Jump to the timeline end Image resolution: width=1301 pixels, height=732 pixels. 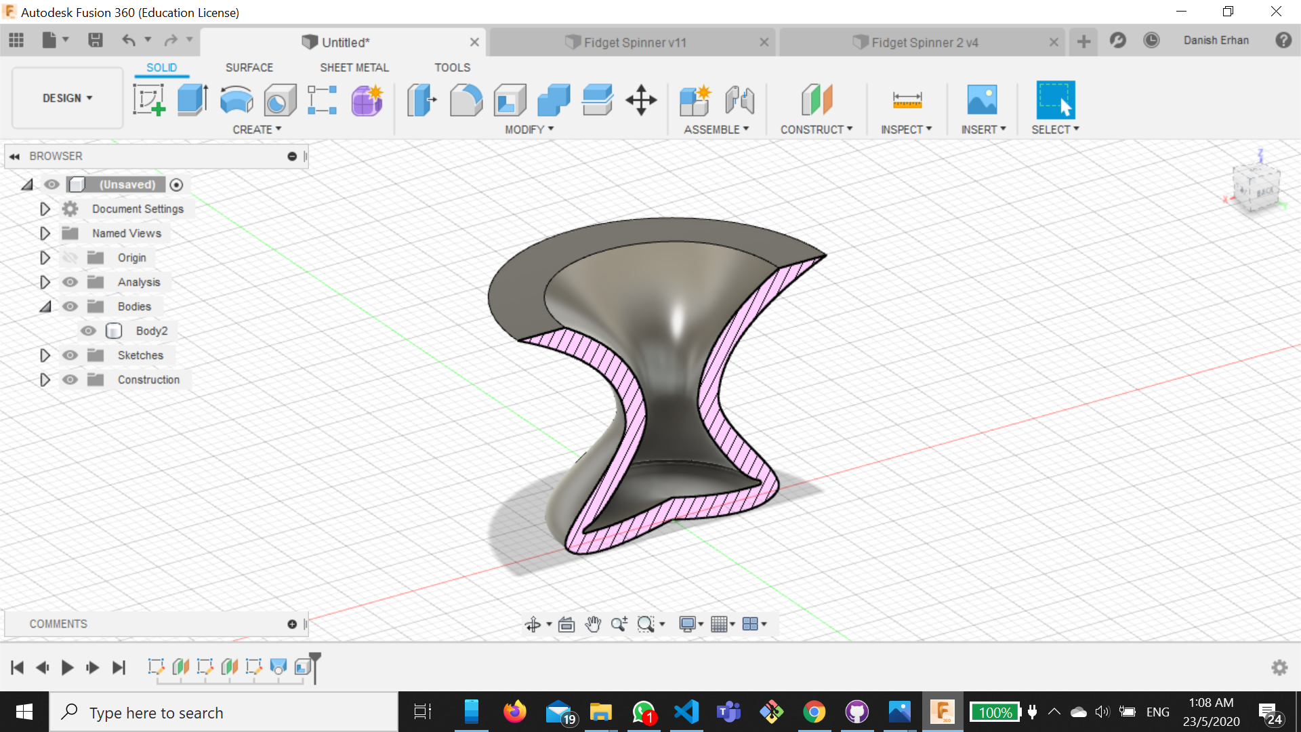point(119,668)
